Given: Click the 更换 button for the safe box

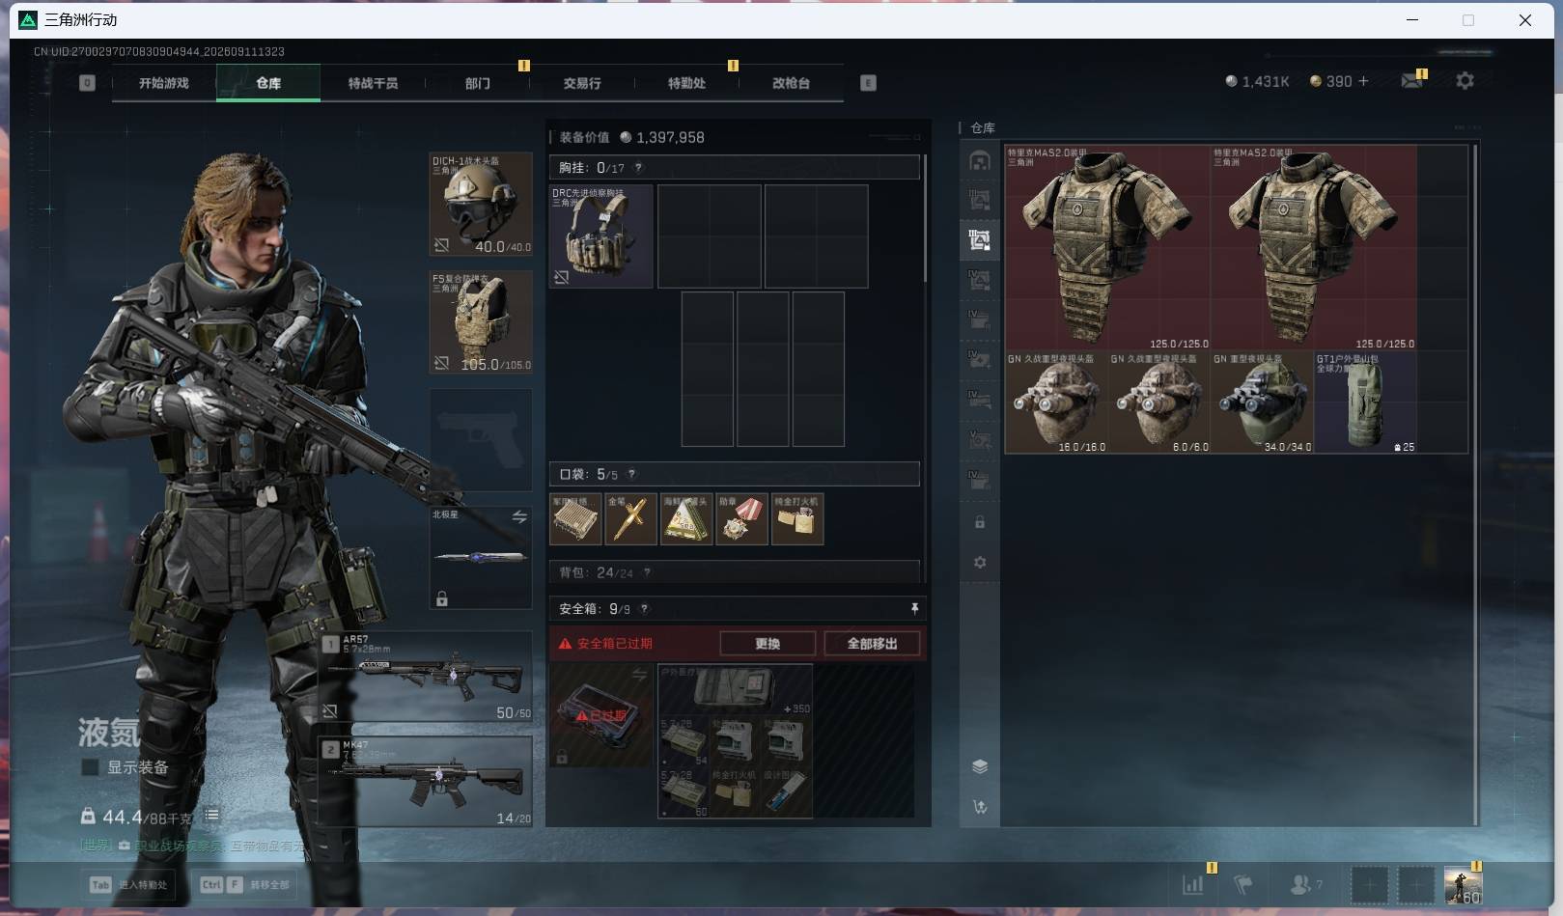Looking at the screenshot, I should tap(768, 644).
